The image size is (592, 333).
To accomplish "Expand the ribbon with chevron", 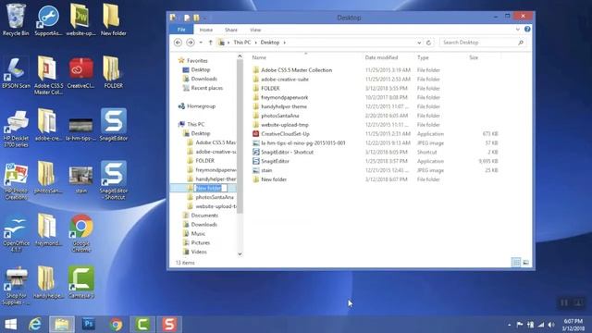I will point(518,30).
